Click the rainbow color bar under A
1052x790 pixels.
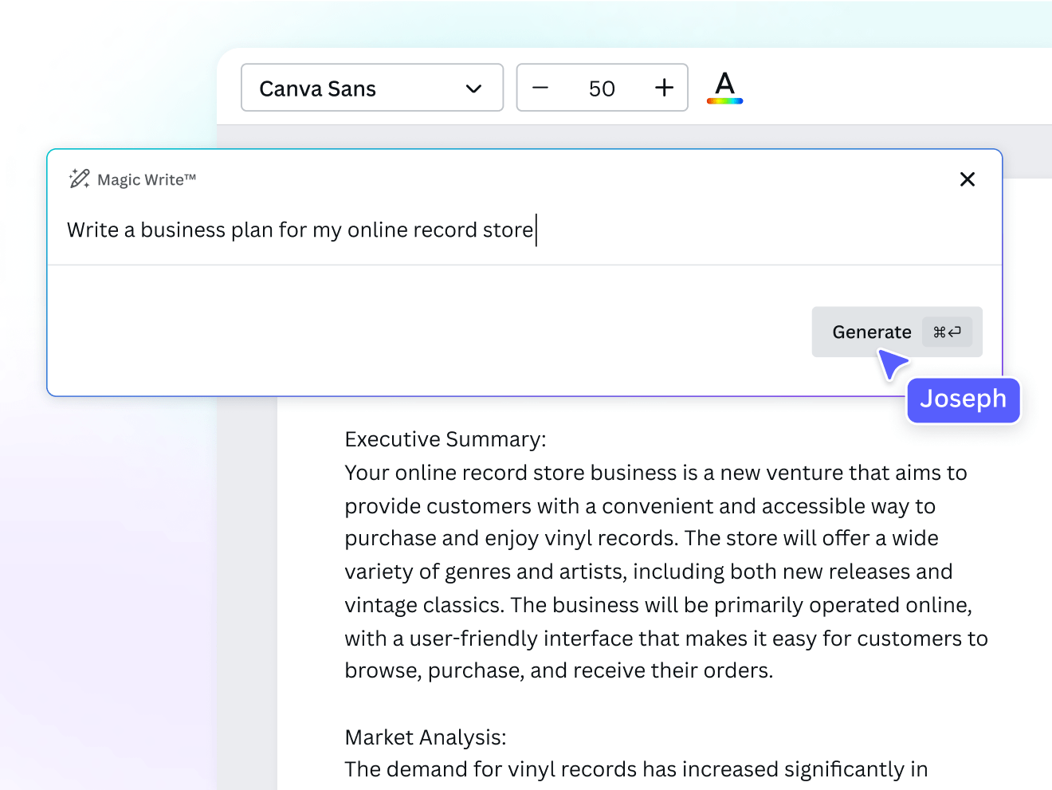click(x=724, y=101)
